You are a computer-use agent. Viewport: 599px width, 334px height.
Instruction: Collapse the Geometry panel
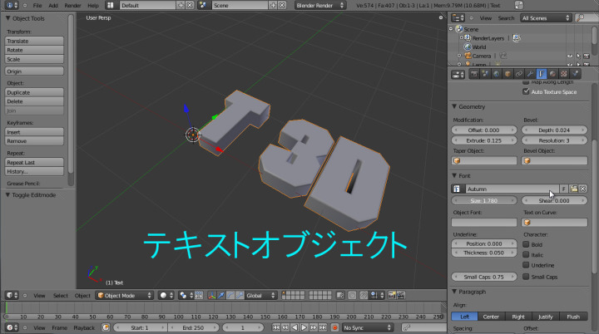pos(454,106)
